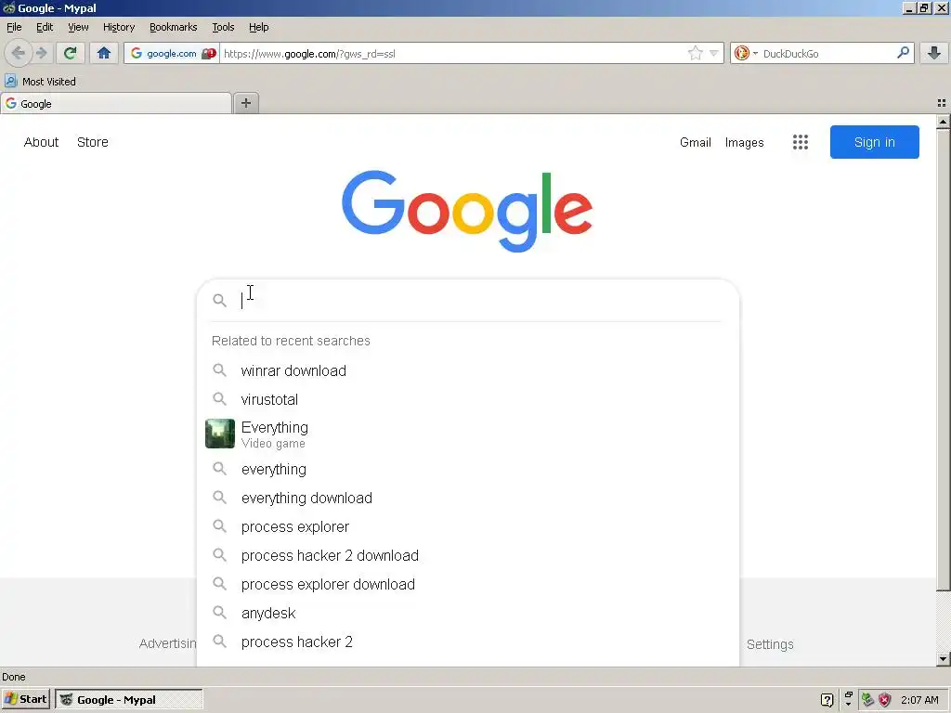
Task: Click the browser Forward arrow button
Action: coord(41,53)
